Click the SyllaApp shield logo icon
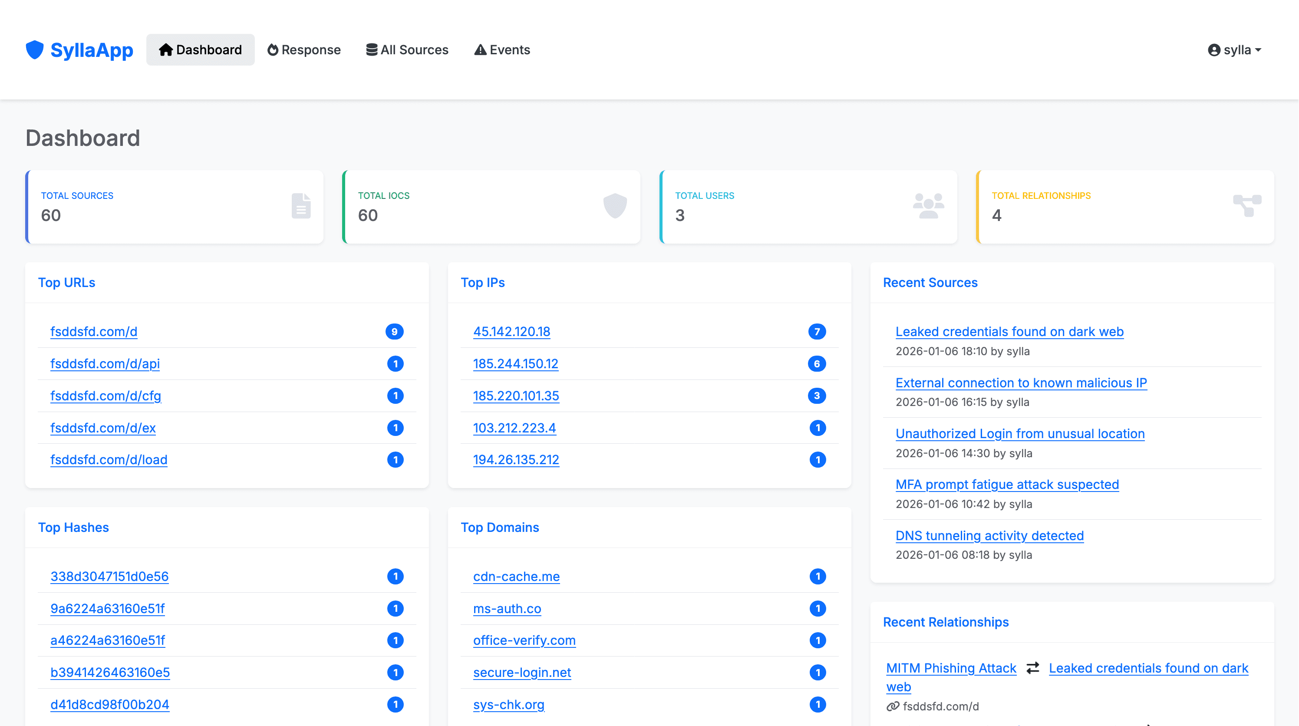The image size is (1299, 726). pos(34,49)
